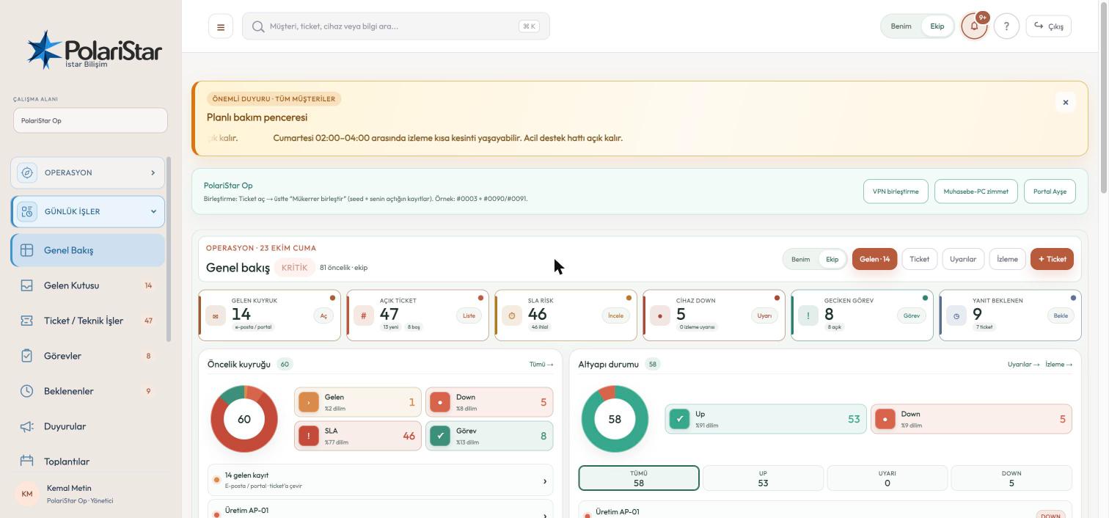Filter infrastructure by TÜMÜ 58
Viewport: 1109px width, 518px height.
(639, 478)
